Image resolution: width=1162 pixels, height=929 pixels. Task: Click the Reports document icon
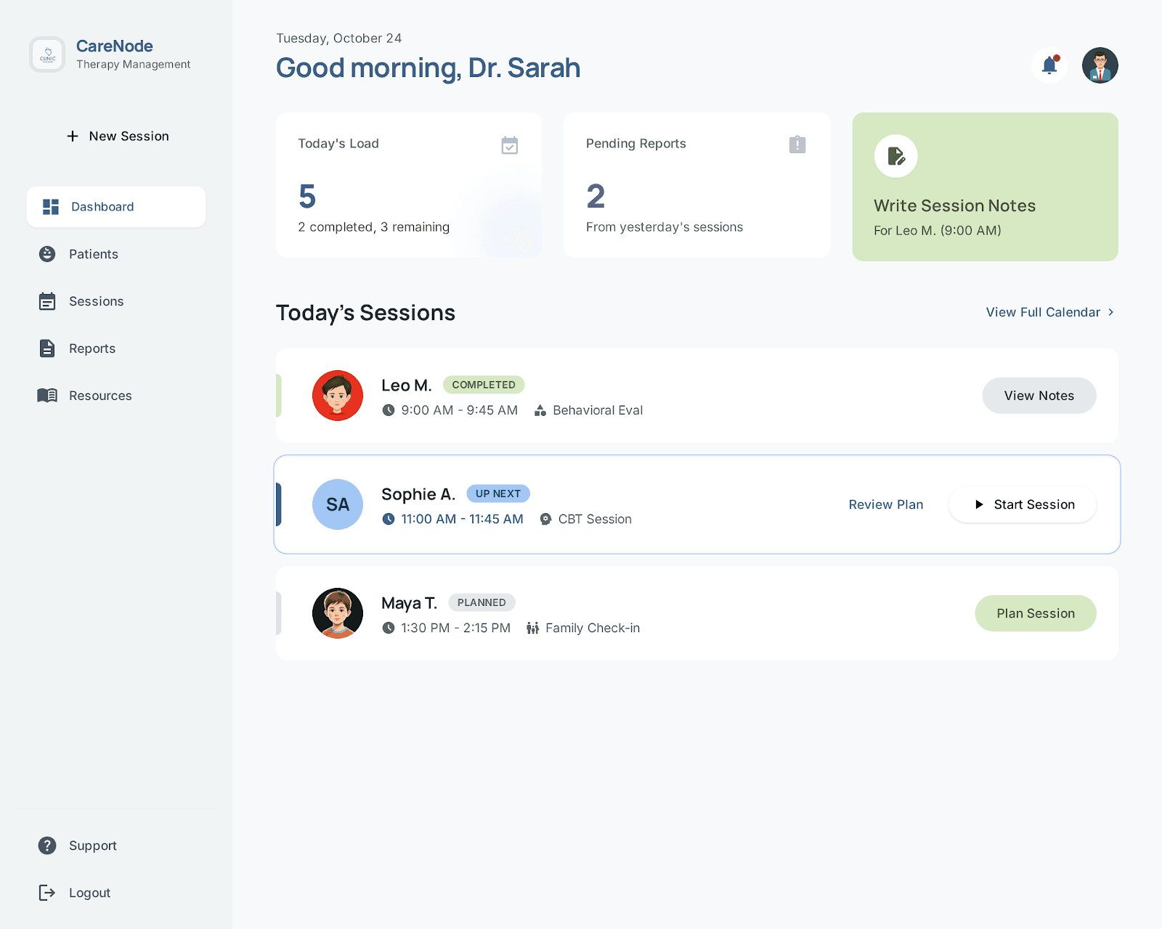click(x=47, y=348)
